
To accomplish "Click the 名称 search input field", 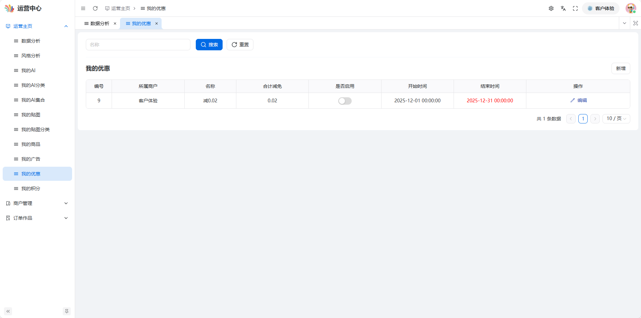I will (x=138, y=45).
